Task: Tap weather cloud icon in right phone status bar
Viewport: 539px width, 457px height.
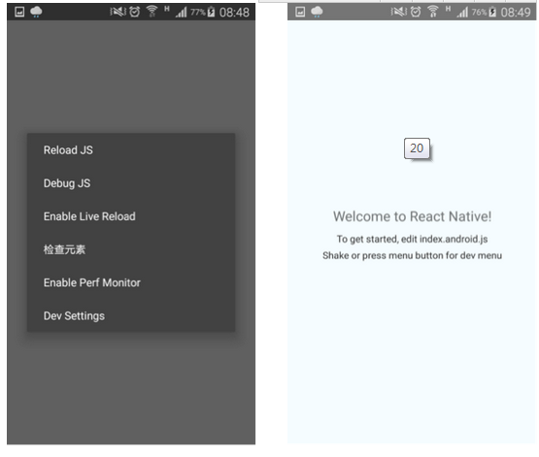Action: (317, 12)
